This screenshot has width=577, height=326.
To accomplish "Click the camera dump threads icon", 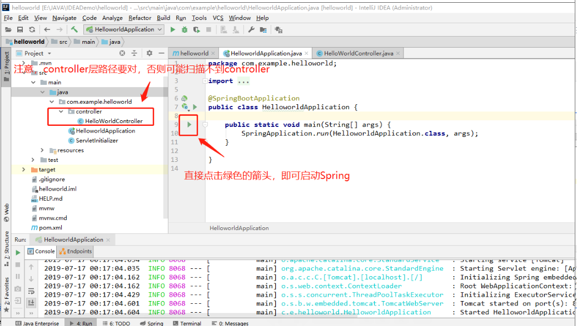I will (18, 289).
